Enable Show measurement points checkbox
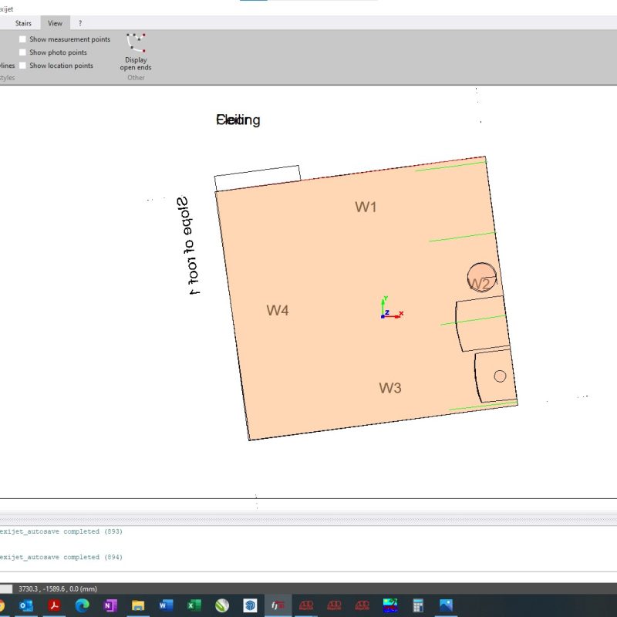Viewport: 617px width, 617px height. (x=23, y=39)
